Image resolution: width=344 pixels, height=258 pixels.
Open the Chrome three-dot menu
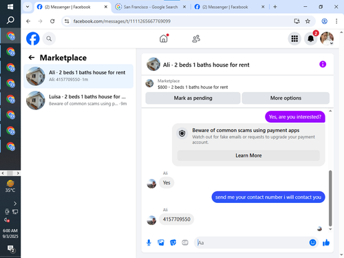[x=336, y=21]
